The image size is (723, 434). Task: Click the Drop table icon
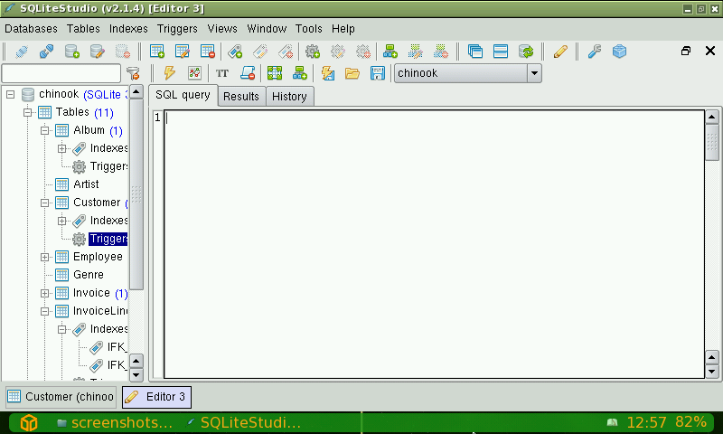pyautogui.click(x=208, y=52)
